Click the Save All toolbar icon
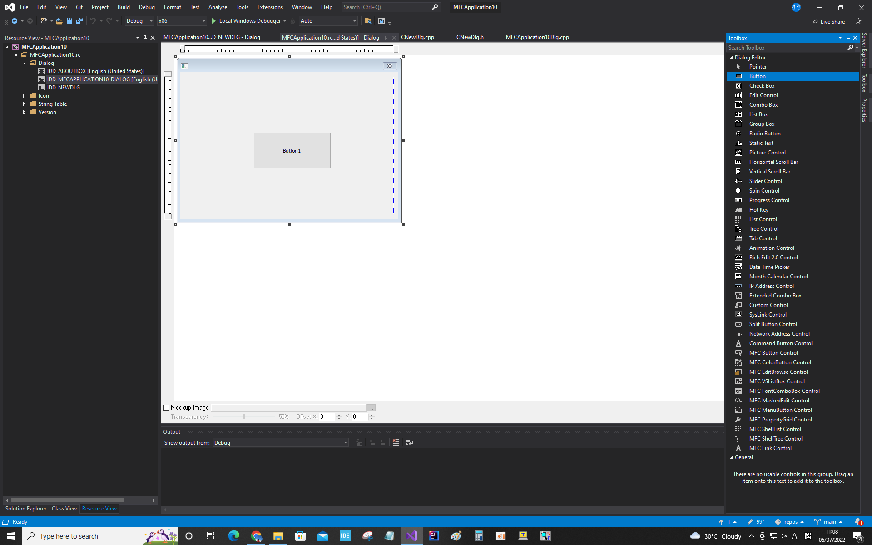The width and height of the screenshot is (872, 545). 79,21
